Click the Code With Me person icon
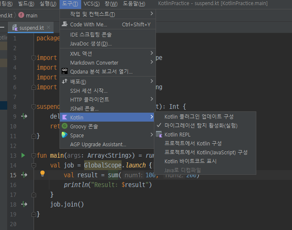This screenshot has height=230, width=292. click(65, 24)
